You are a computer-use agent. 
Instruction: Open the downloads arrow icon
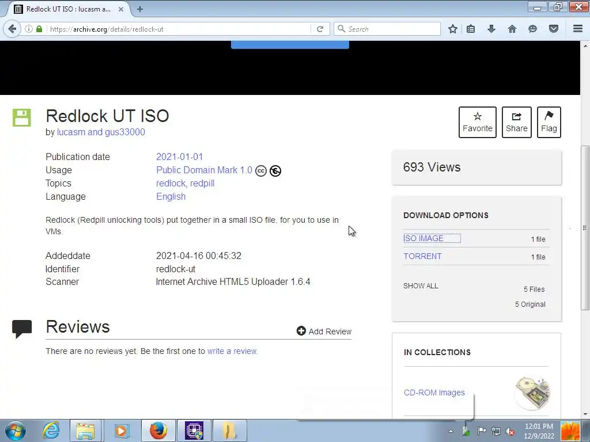pos(491,29)
